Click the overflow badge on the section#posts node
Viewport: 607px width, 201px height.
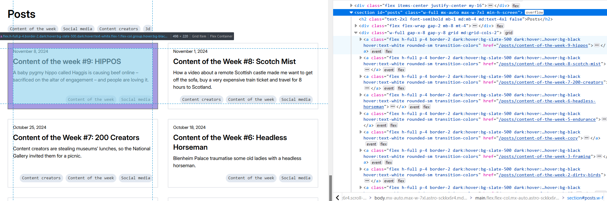(534, 12)
